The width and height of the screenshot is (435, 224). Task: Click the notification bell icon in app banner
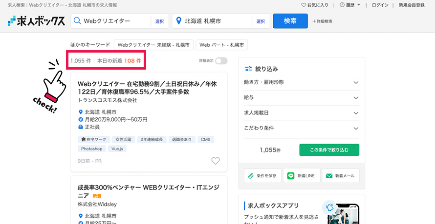click(x=329, y=207)
